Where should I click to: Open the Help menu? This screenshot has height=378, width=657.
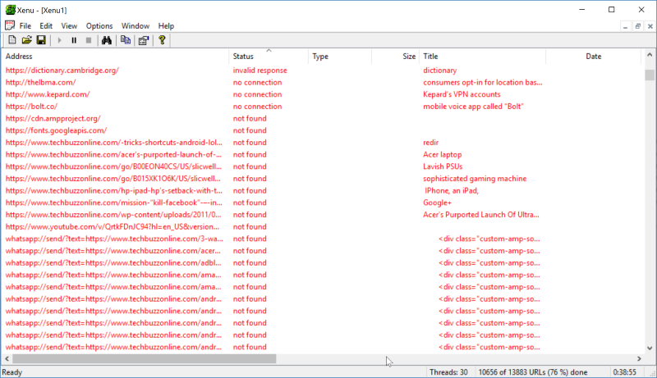[166, 26]
